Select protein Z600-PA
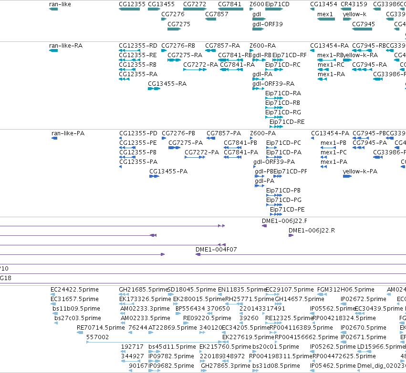406x373 pixels. pos(251,138)
